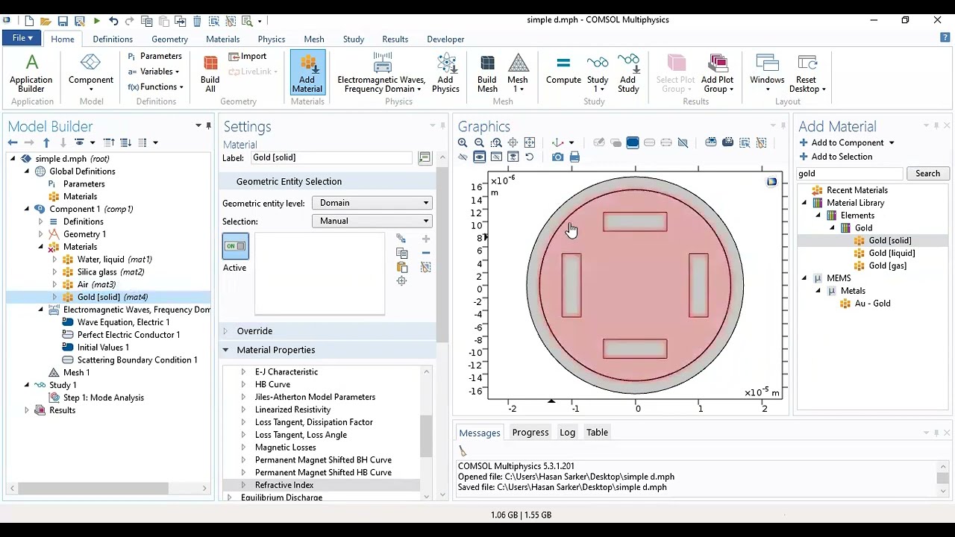Click the Label field Gold [solid]
The width and height of the screenshot is (955, 537).
[331, 157]
